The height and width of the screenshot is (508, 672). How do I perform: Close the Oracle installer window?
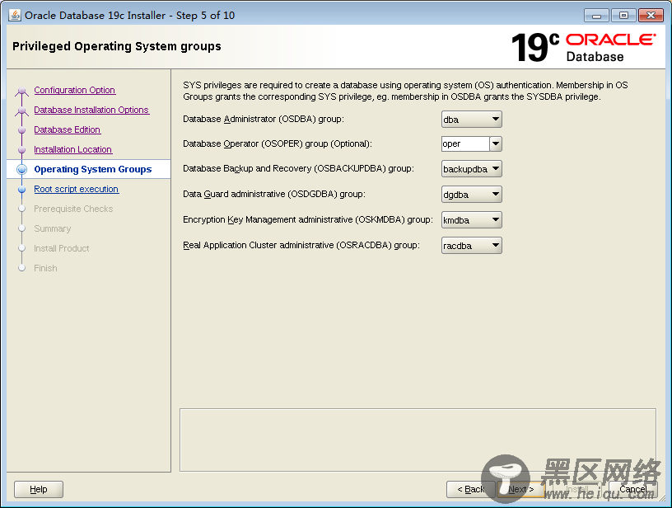click(x=651, y=16)
